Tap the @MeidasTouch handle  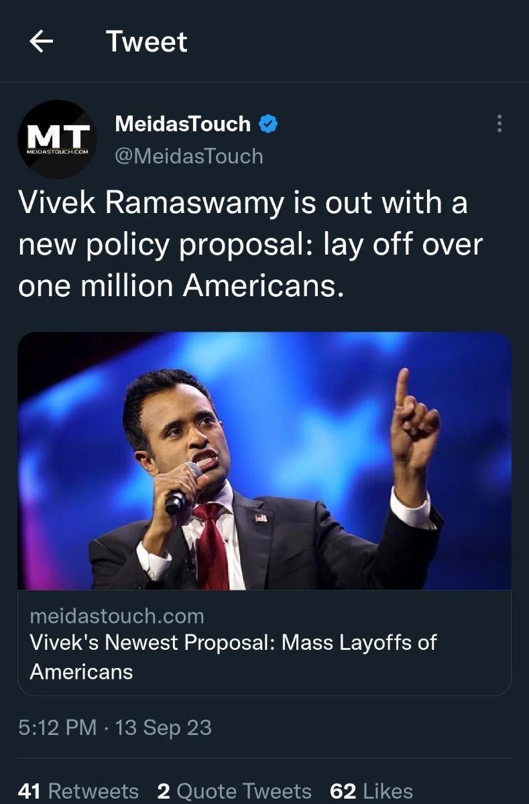(189, 156)
